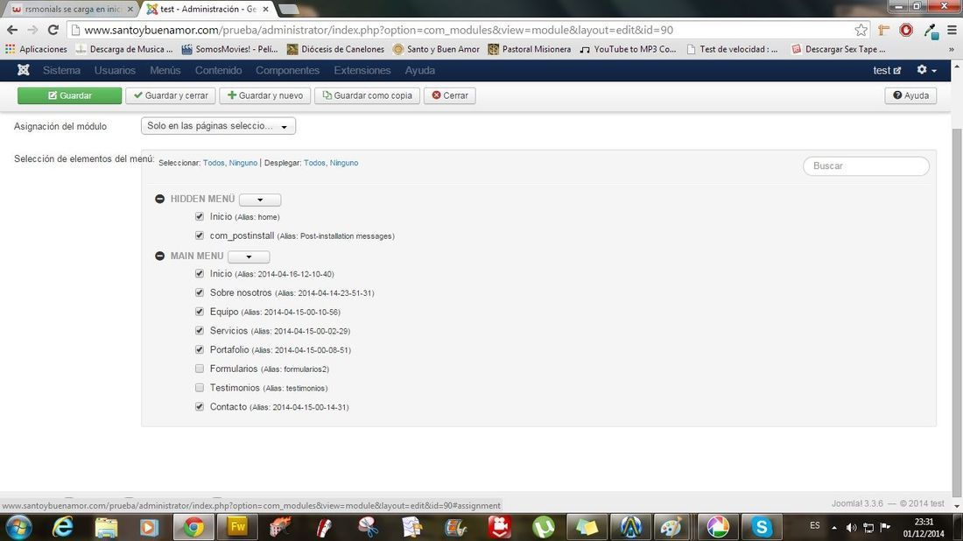The height and width of the screenshot is (541, 963).
Task: Open Chrome hamburger menu
Action: [x=952, y=30]
